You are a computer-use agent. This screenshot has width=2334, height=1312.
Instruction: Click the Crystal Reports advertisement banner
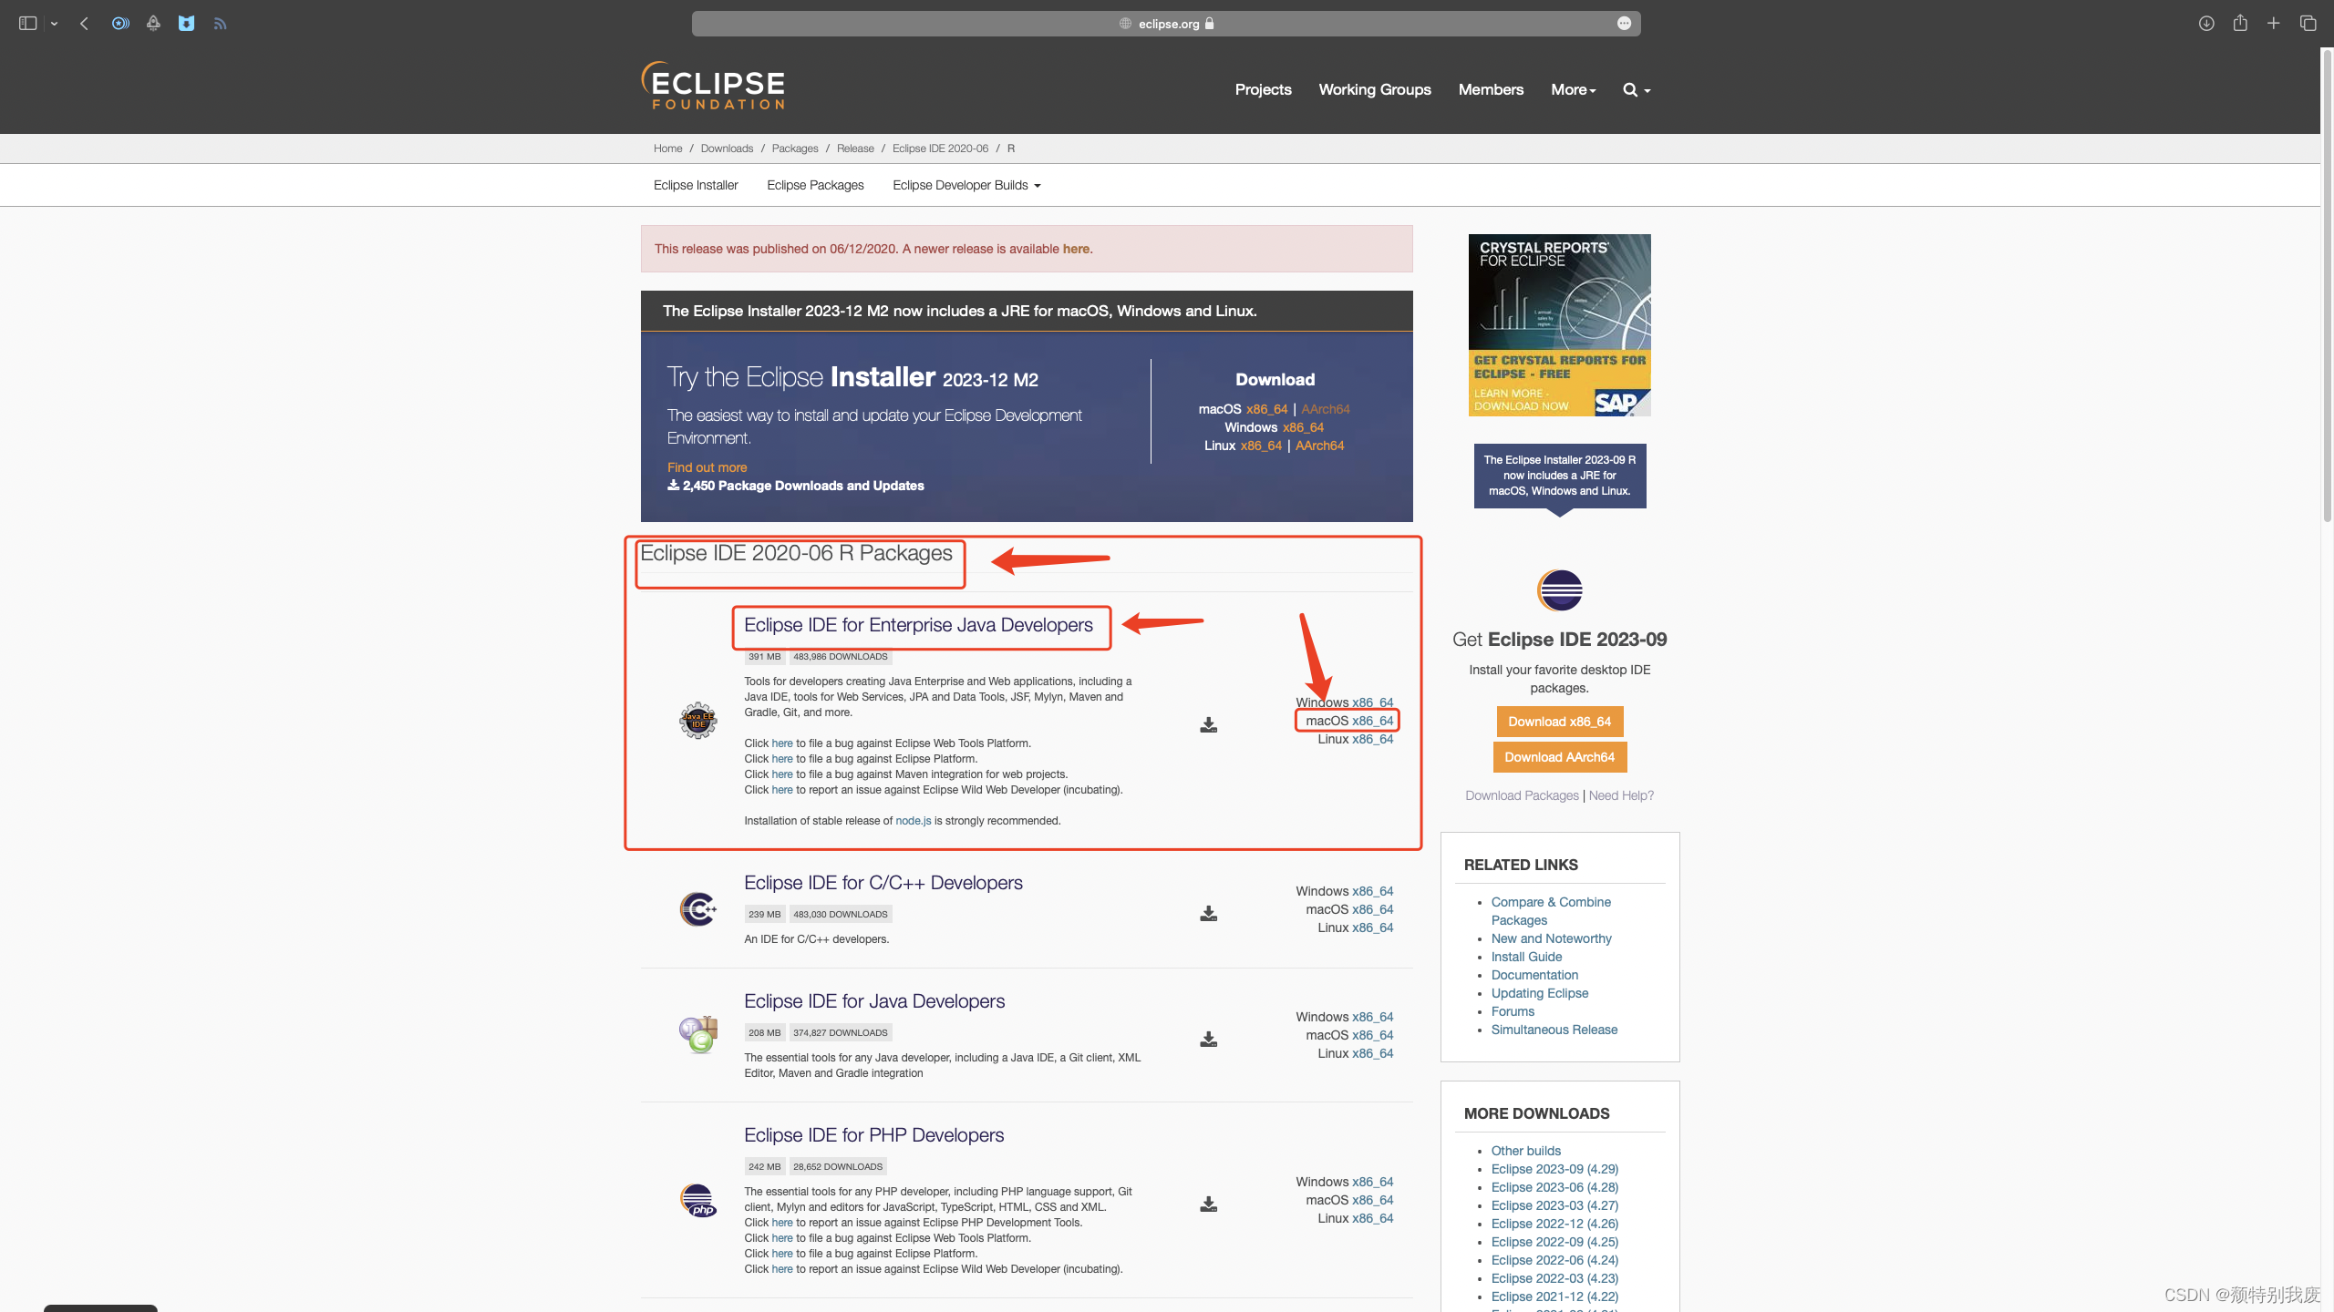click(x=1559, y=325)
